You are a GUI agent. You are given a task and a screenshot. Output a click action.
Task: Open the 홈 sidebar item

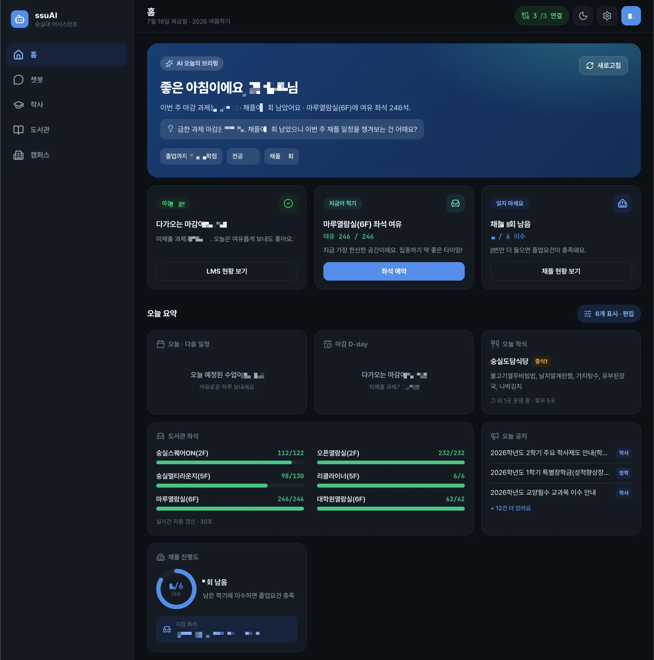click(67, 55)
